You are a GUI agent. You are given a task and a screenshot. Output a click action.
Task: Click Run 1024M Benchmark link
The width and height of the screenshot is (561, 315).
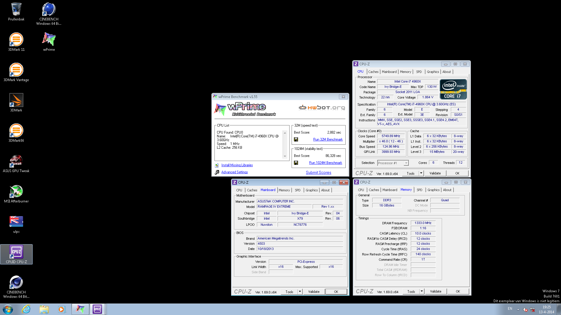click(x=325, y=163)
